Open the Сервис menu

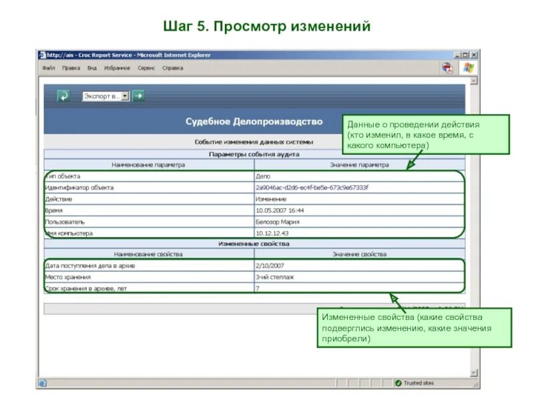pyautogui.click(x=146, y=68)
